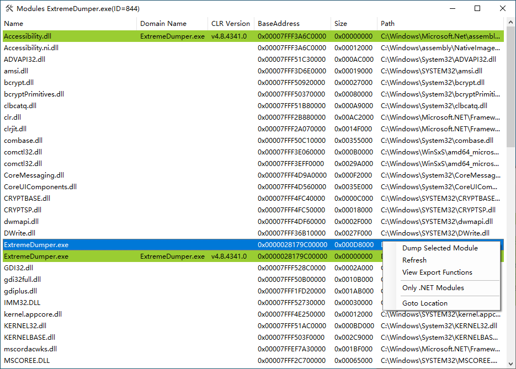Select kernel.appcore.dll module
Screen dimensions: 516x369
pos(253,314)
